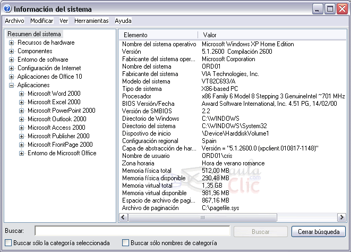Open the Modificar menu
Viewport: 351px width, 252px height.
pos(42,21)
